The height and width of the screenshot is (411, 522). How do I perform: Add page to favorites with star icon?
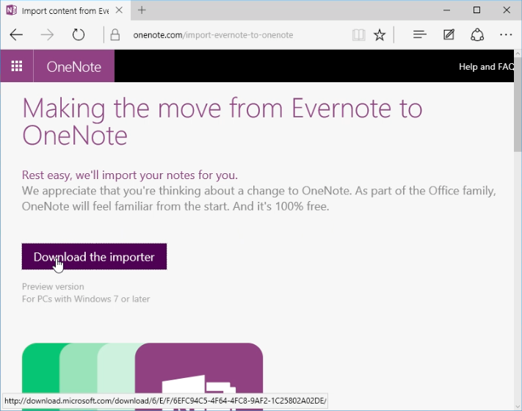[380, 34]
